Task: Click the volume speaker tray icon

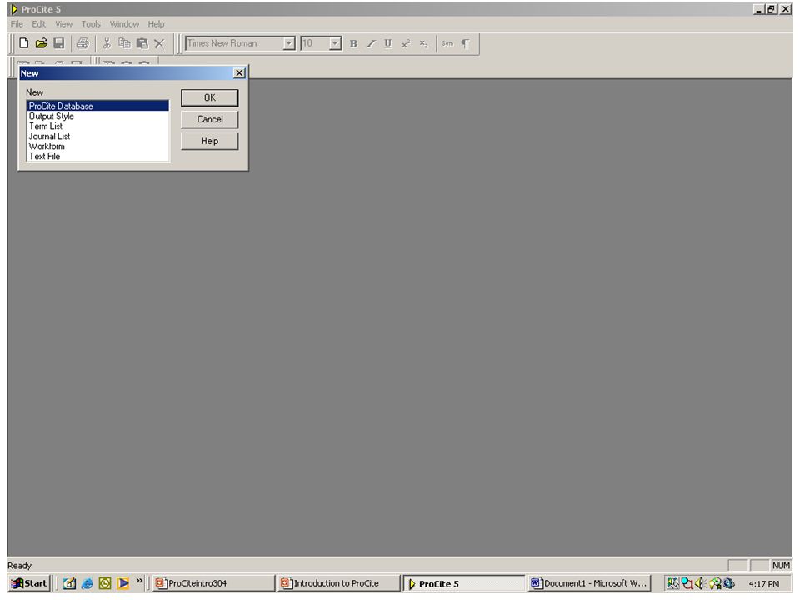Action: pyautogui.click(x=700, y=583)
